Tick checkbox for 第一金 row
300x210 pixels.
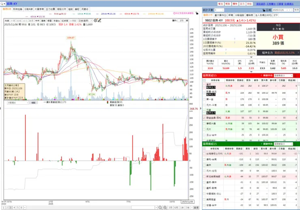pos(204,99)
